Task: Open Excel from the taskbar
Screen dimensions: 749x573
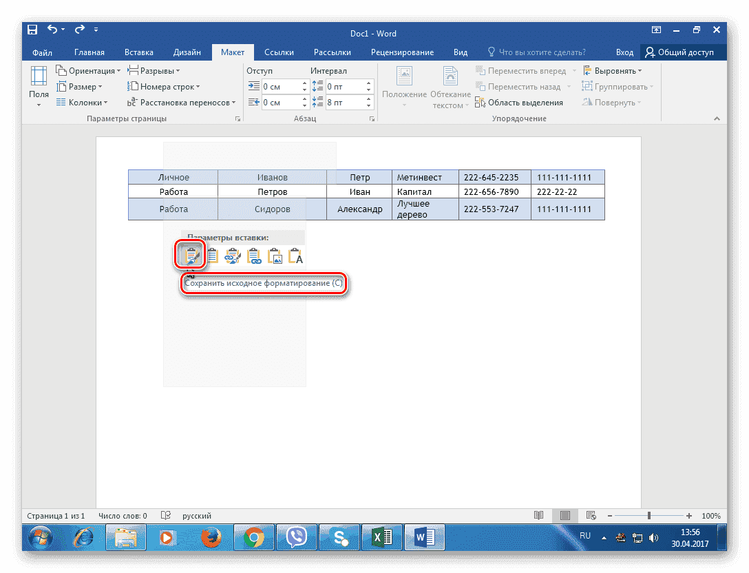Action: pos(381,536)
